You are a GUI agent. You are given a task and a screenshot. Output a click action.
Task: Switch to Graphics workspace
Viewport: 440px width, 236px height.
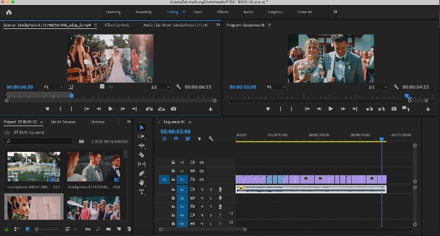tap(275, 12)
